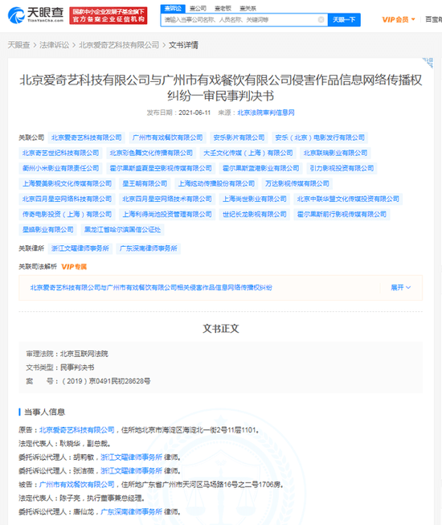Open 浙江文曜律师事务所 link beside agent 张洁薇
The height and width of the screenshot is (525, 442).
(132, 471)
